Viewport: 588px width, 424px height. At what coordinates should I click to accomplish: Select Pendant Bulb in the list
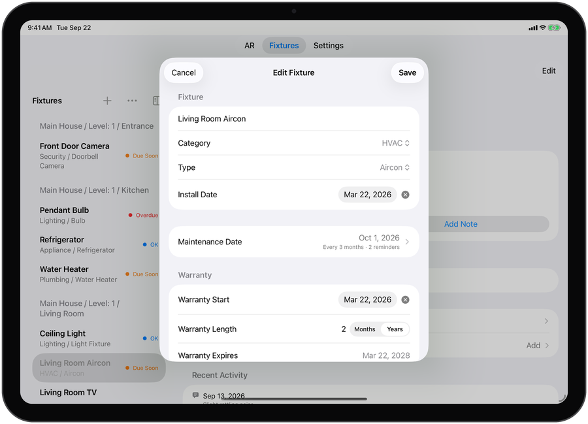click(x=99, y=215)
